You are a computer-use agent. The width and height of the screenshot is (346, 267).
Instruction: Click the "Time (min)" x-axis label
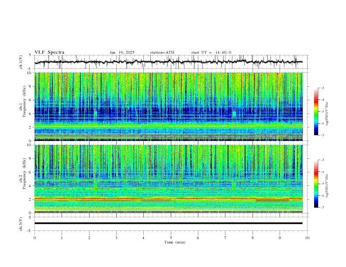(175, 242)
